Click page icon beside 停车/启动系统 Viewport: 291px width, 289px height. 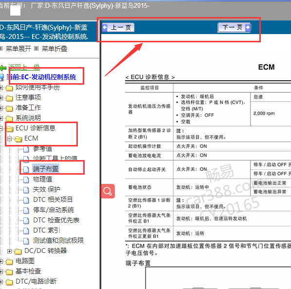pyautogui.click(x=26, y=210)
